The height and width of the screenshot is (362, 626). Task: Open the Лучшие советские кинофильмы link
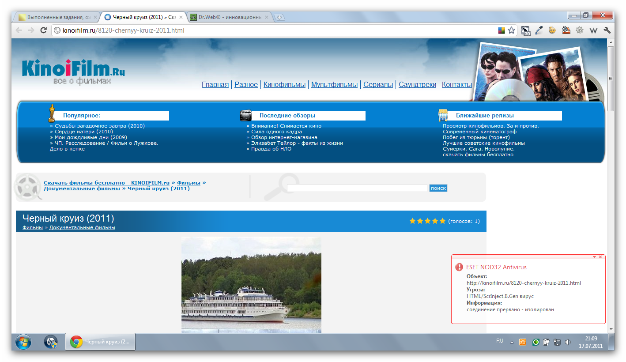(x=484, y=143)
